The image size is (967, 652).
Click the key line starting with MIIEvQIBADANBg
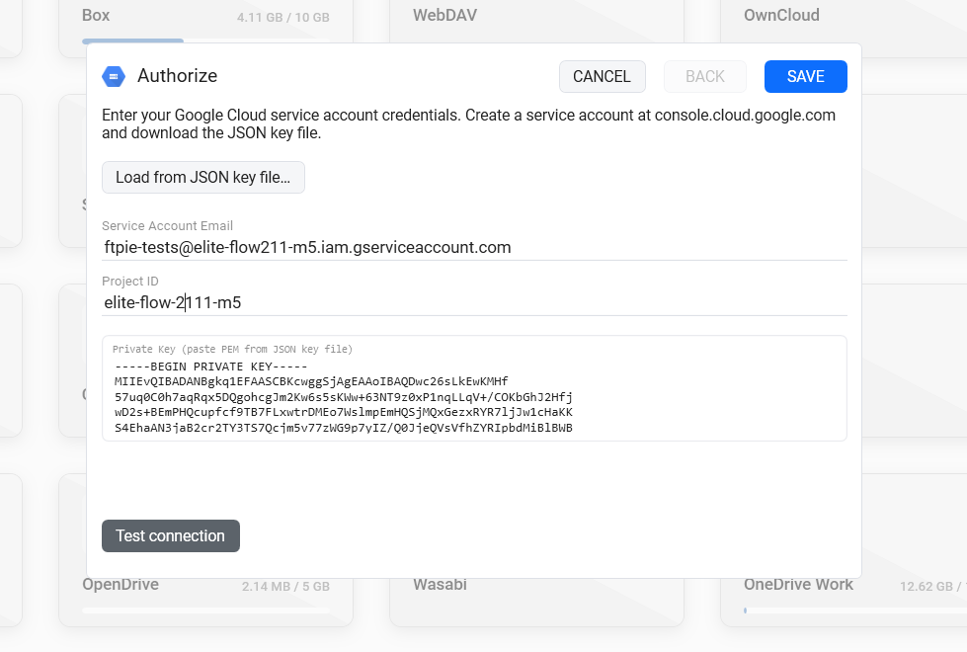[311, 382]
